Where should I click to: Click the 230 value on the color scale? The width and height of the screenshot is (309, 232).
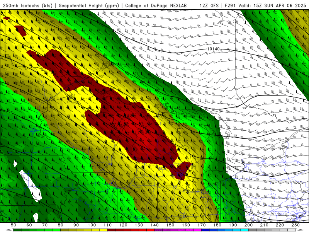(x=296, y=225)
